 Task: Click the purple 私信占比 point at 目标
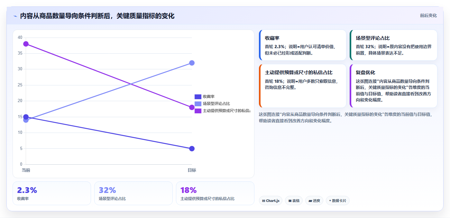point(192,107)
